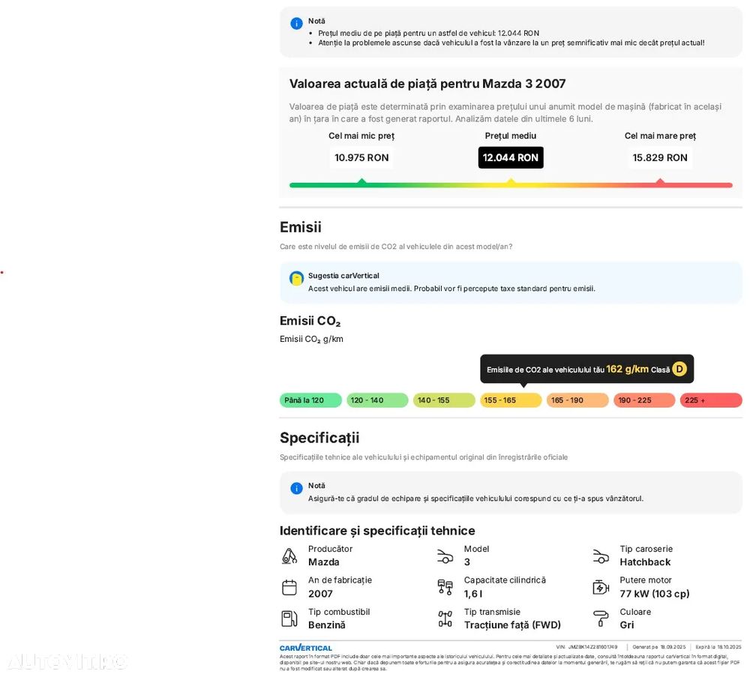Click the yellow class D emissions badge
750x677 pixels.
679,369
